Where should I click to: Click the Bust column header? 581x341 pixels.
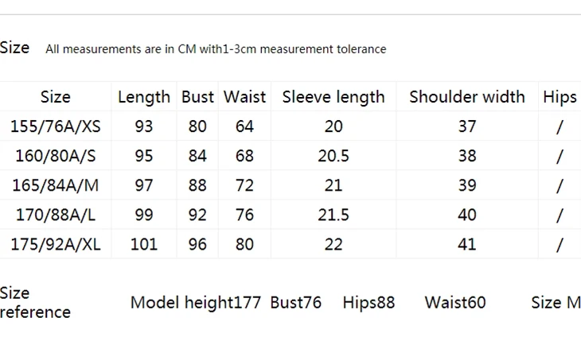(x=197, y=97)
